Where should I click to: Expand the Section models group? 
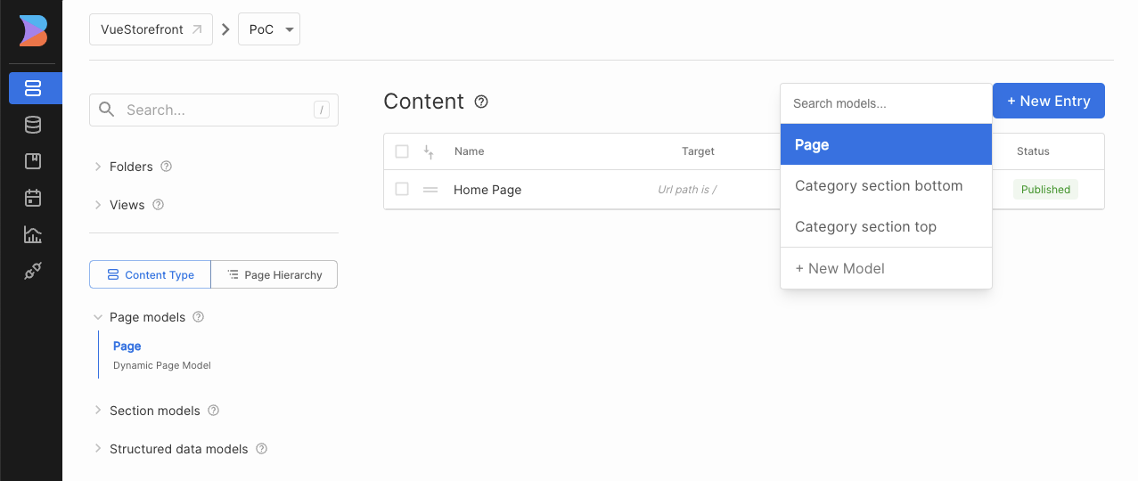coord(98,411)
